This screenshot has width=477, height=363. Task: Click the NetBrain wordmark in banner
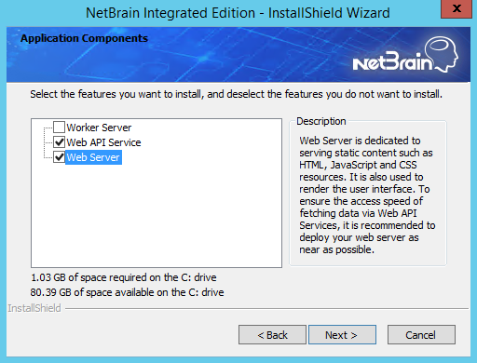[x=392, y=61]
